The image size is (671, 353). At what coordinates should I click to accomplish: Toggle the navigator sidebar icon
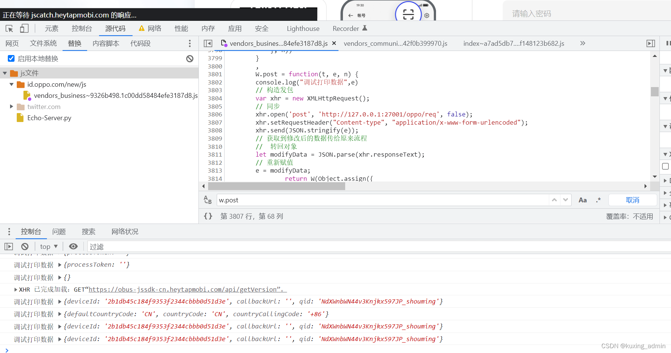click(208, 44)
